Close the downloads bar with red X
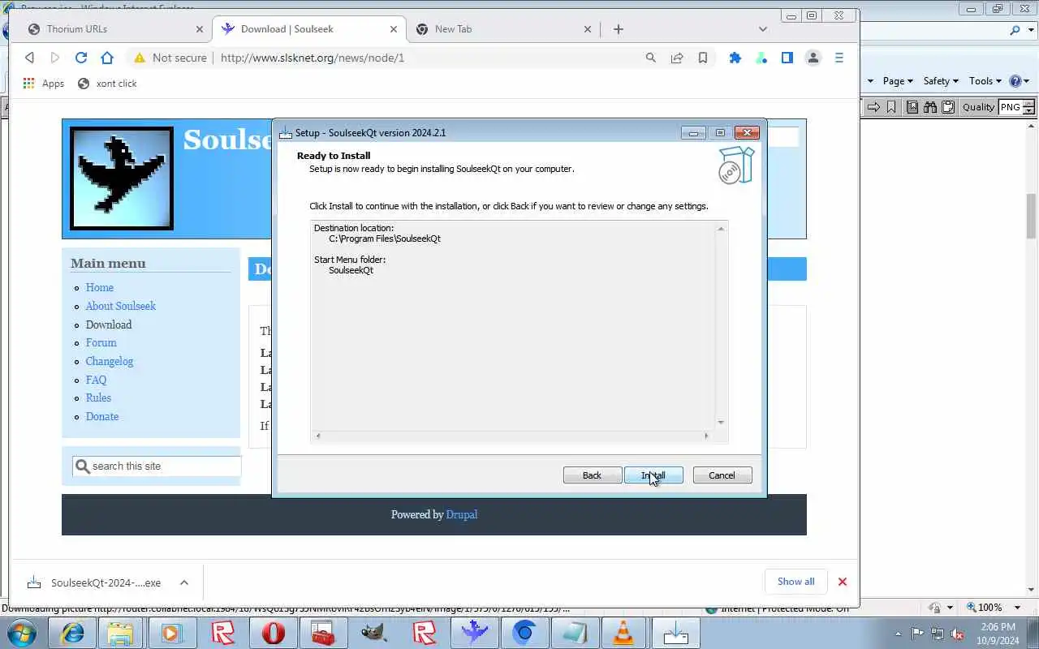The image size is (1039, 649). 843,582
